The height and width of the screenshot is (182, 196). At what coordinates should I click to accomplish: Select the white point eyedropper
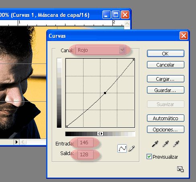click(x=176, y=144)
